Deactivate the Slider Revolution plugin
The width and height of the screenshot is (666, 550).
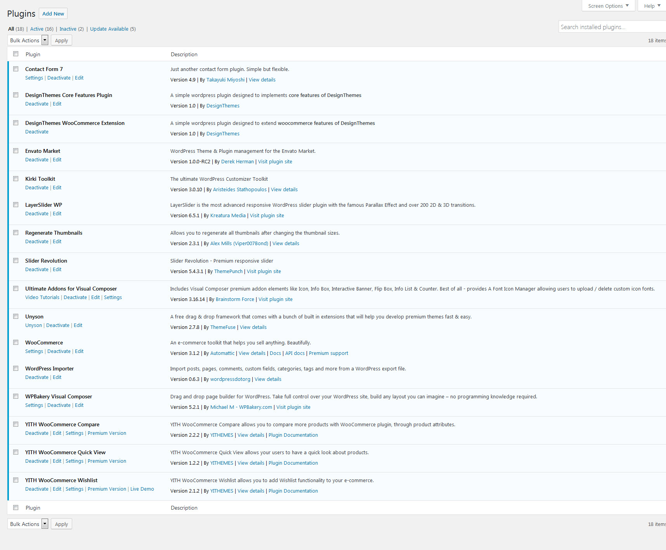coord(37,270)
